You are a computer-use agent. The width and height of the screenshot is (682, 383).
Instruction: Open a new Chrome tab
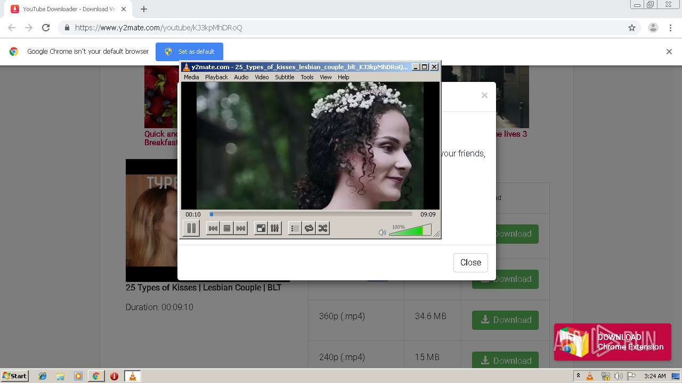pyautogui.click(x=144, y=9)
